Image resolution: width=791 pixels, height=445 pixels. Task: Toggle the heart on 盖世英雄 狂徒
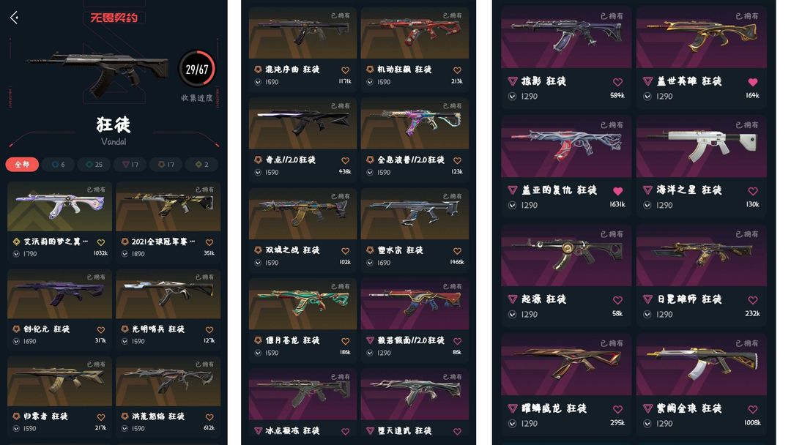point(753,82)
